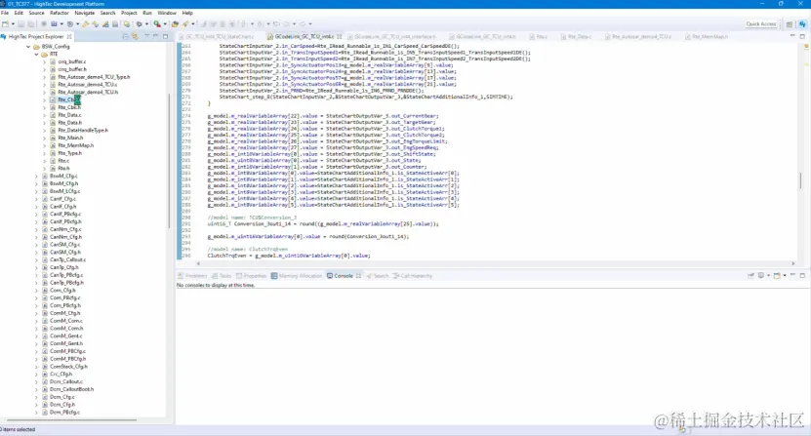Select Rte_Type.h in Project Explorer
The width and height of the screenshot is (811, 436).
[70, 153]
